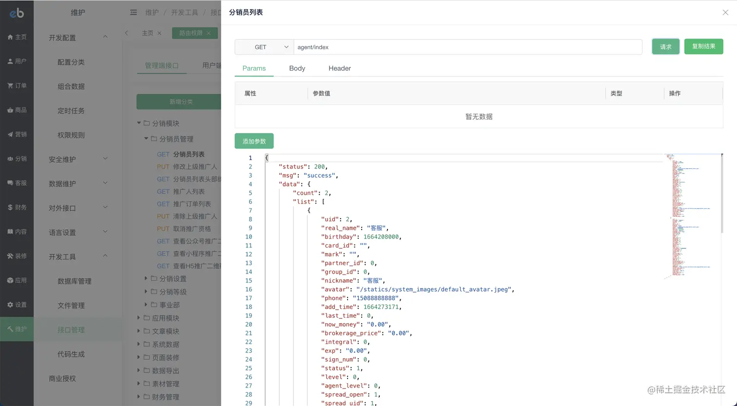
Task: Select the GET 推广人列表 tree item
Action: click(x=181, y=191)
